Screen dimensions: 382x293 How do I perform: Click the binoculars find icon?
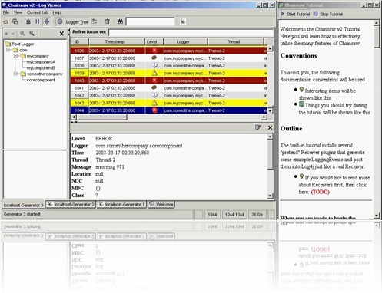(x=120, y=21)
